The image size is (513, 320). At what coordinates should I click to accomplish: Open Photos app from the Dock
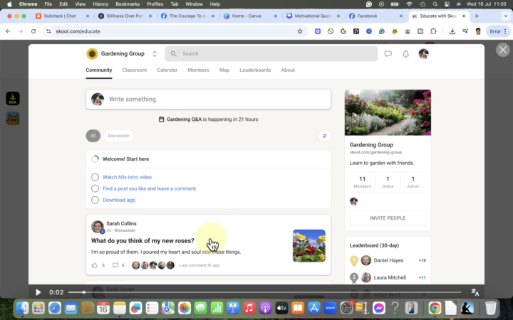[185, 308]
